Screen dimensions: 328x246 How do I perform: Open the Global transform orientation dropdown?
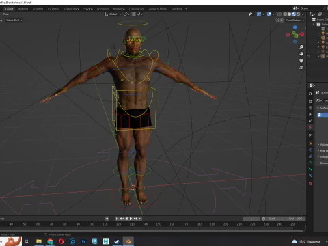pos(113,14)
